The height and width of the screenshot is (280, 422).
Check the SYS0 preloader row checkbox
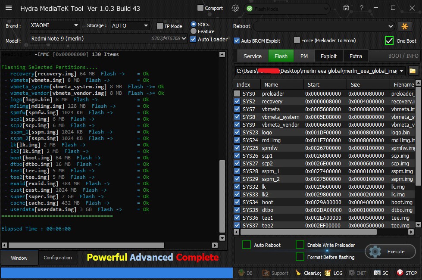click(x=237, y=93)
